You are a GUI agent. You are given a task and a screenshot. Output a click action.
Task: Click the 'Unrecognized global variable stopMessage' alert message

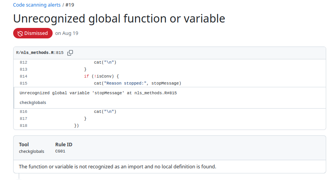pos(98,93)
